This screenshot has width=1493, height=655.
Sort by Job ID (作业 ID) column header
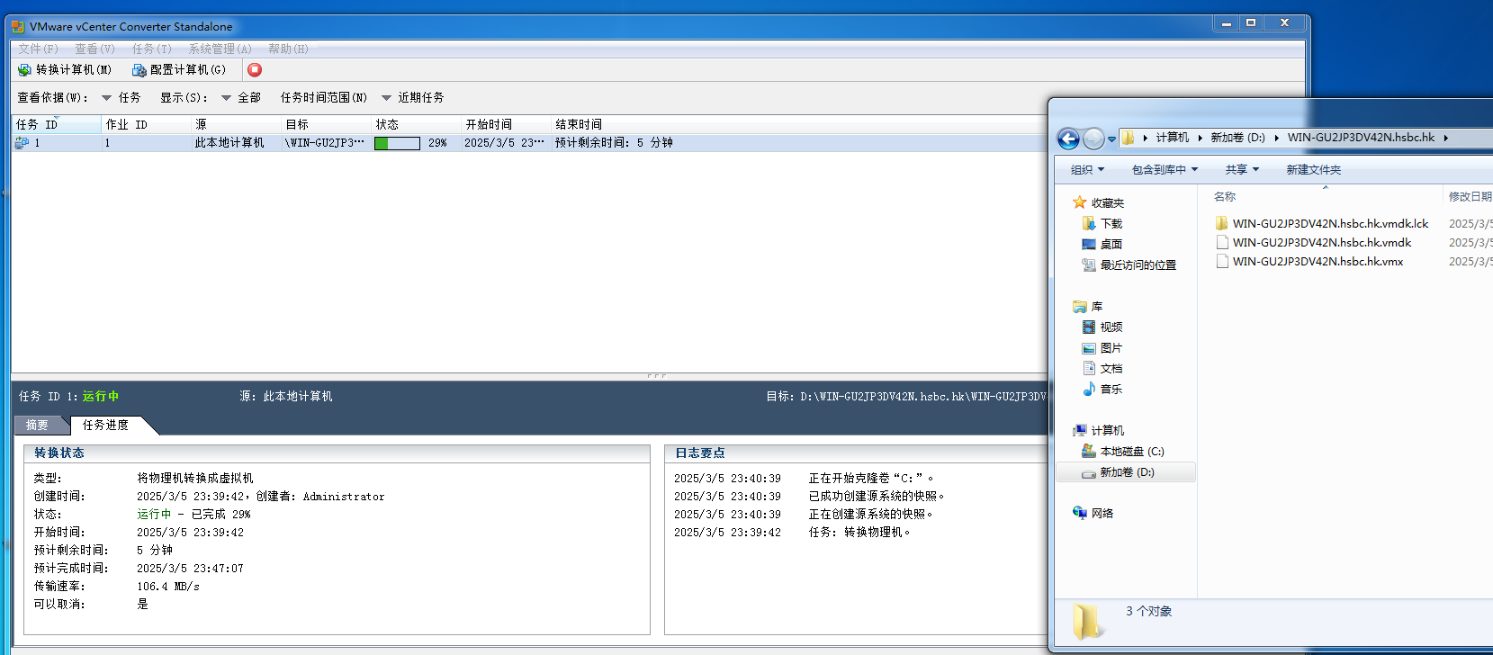146,124
